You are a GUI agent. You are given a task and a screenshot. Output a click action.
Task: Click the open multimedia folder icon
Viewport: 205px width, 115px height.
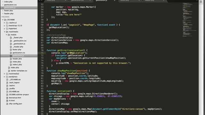7,32
